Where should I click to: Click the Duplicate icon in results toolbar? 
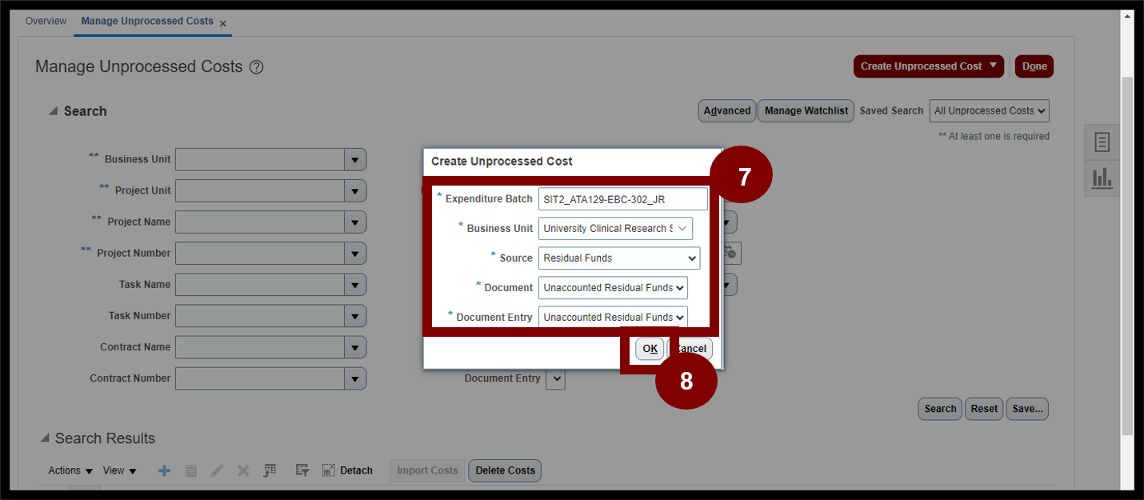[190, 470]
